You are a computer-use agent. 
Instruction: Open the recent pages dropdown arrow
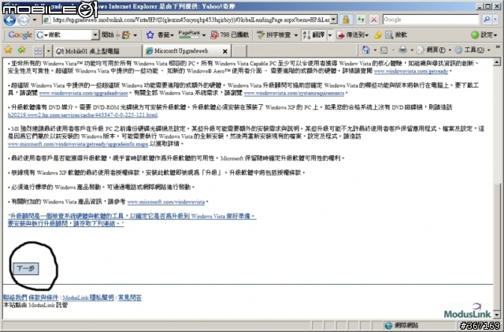point(34,20)
